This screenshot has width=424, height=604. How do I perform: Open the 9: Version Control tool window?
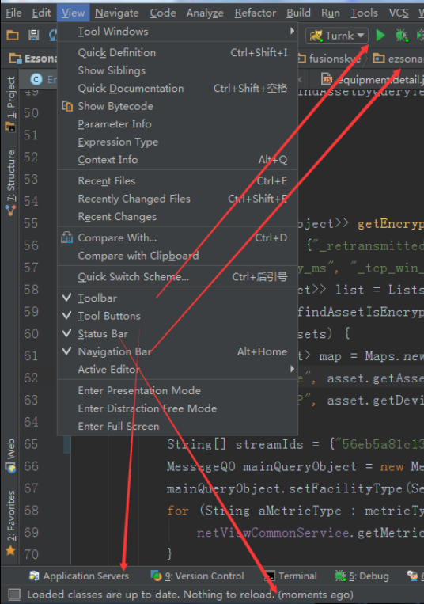coord(198,576)
